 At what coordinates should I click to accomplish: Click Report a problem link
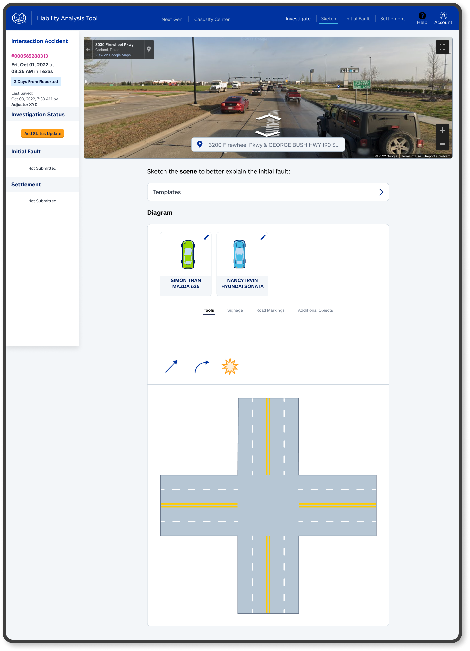click(438, 156)
